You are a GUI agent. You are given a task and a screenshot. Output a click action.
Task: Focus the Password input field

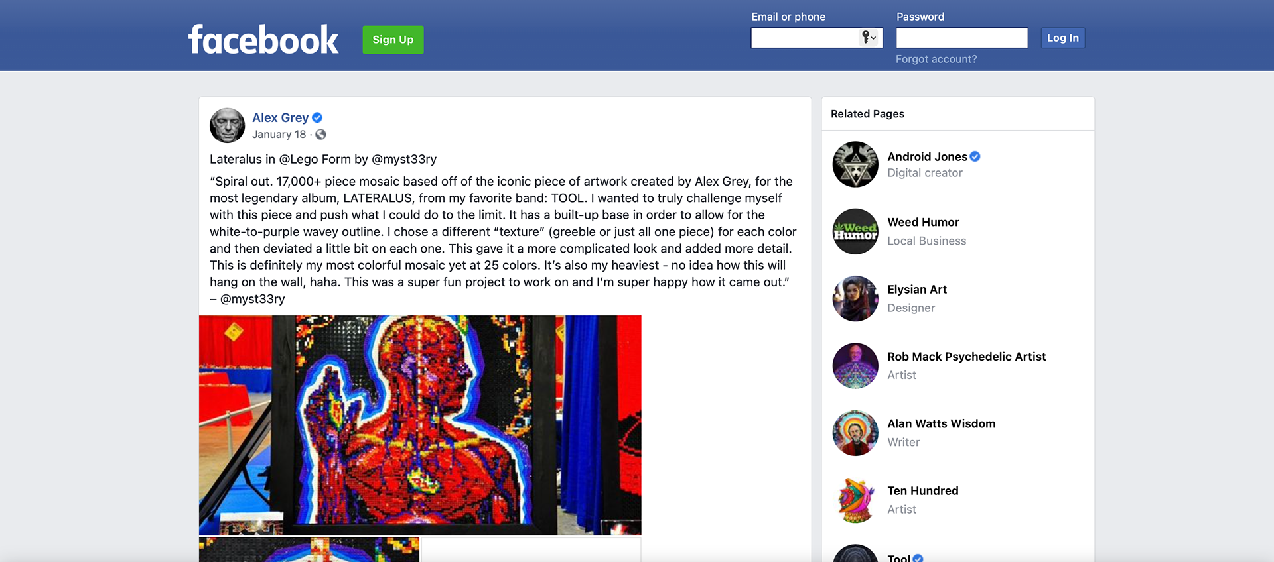point(961,38)
